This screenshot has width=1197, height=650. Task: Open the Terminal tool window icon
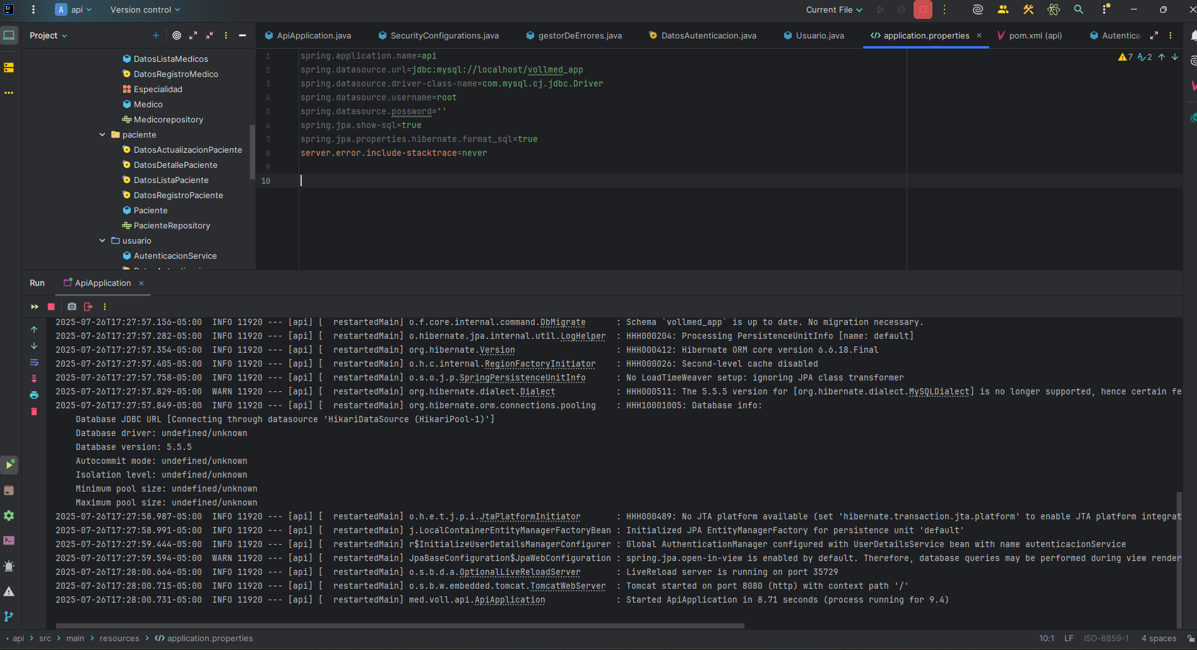pos(9,541)
